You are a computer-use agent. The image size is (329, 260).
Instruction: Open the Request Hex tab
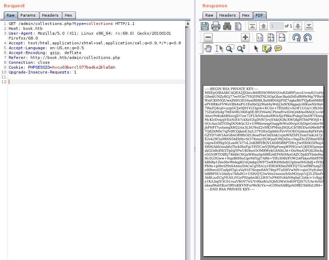[x=69, y=15]
